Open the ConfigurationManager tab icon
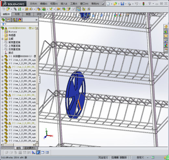This screenshot has height=160, width=169. [x=14, y=20]
